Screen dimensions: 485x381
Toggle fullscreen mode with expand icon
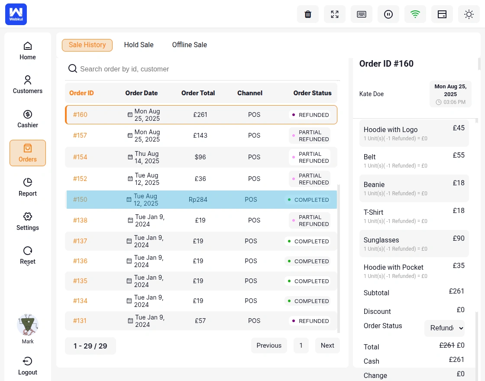(x=335, y=14)
